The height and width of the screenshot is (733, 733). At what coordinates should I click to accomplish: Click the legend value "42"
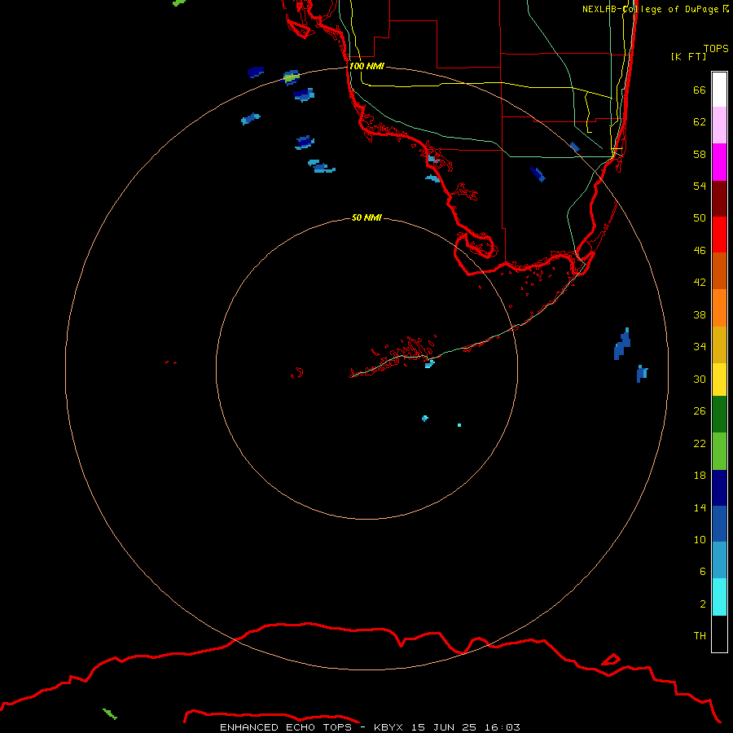(x=700, y=283)
